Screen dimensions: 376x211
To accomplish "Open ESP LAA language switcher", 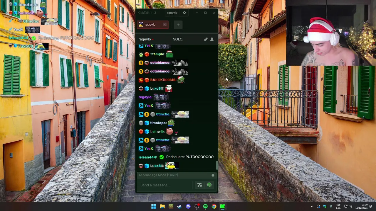I will 338,207.
